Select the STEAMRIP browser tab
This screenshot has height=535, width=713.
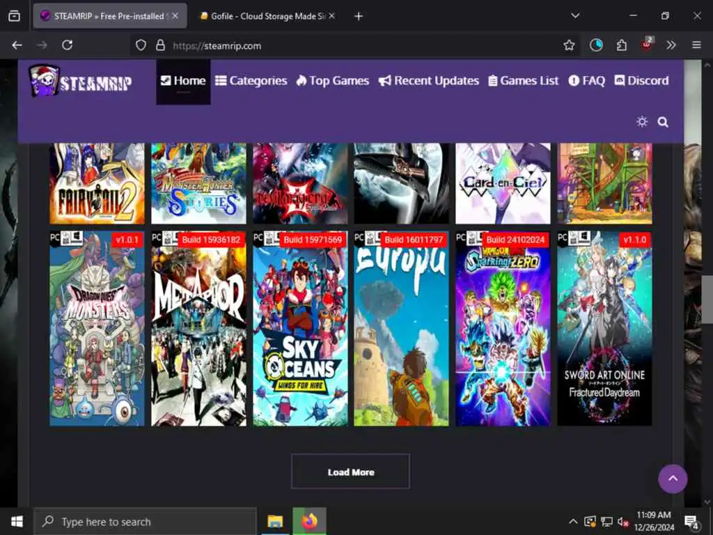(110, 16)
